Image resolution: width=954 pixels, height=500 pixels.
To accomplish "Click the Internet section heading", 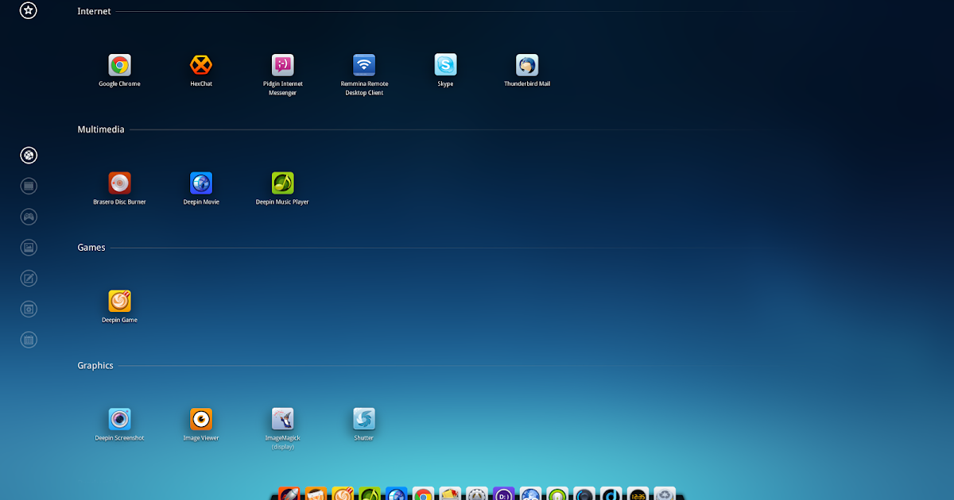I will point(94,11).
